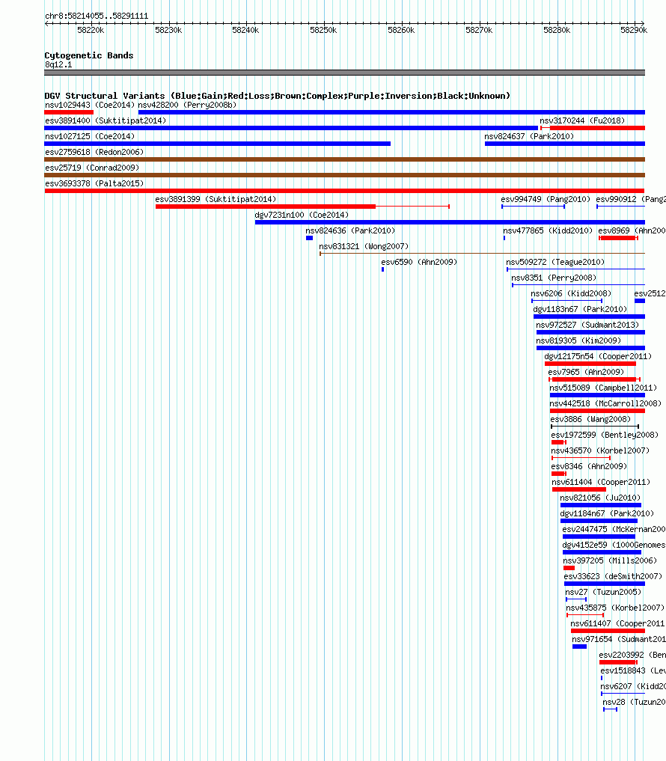The image size is (666, 761).
Task: Click the esv33623 (deSmith2007) label
Action: point(613,576)
